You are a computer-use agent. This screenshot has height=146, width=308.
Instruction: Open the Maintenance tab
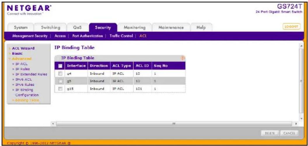[x=171, y=28]
